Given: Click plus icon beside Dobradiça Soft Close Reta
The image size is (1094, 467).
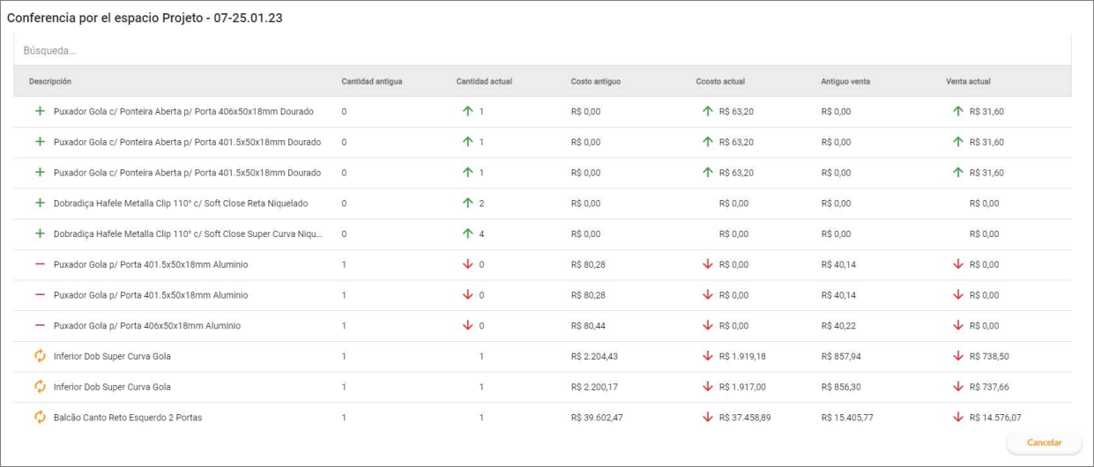Looking at the screenshot, I should 40,204.
